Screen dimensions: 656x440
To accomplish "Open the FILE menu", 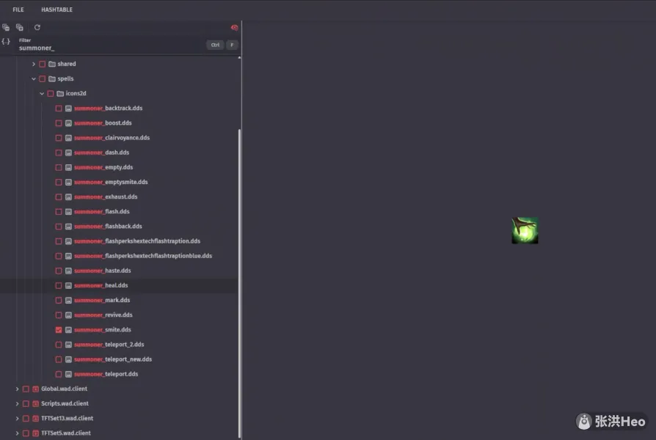I will click(x=18, y=10).
